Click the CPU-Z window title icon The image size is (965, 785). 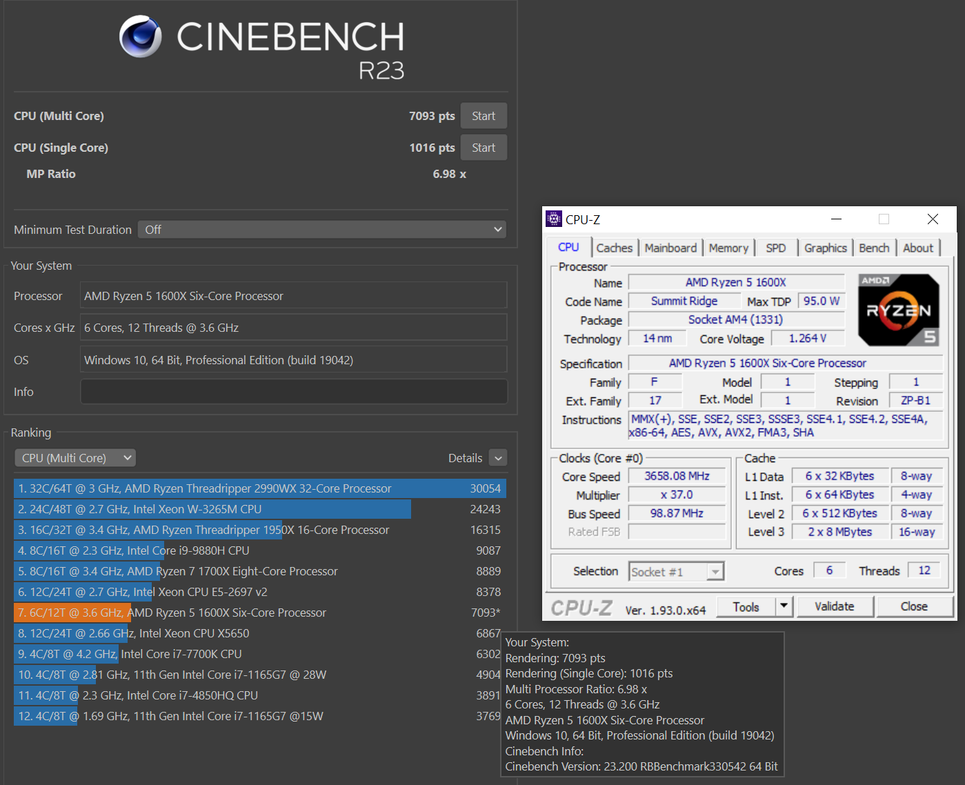pos(554,219)
